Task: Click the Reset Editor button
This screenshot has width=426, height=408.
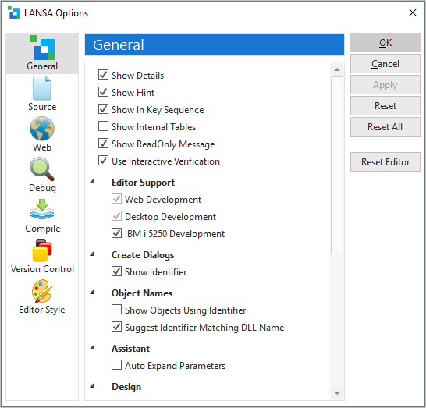Action: click(385, 162)
